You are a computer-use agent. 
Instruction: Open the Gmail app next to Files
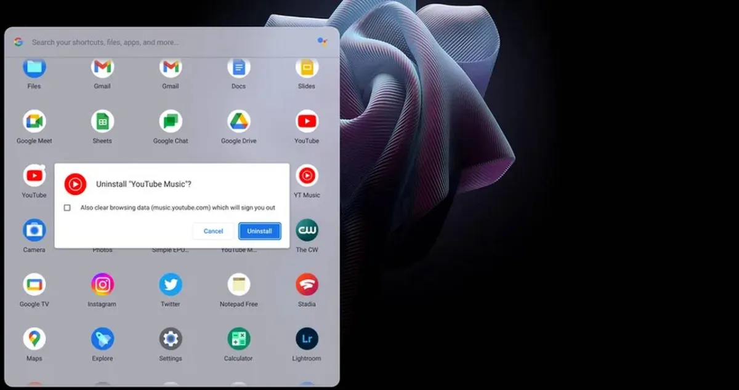pyautogui.click(x=102, y=67)
